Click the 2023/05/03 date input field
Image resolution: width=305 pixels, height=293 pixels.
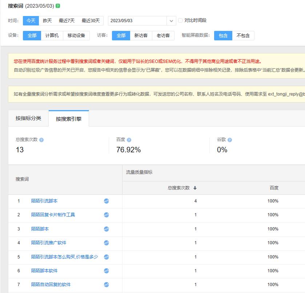click(137, 21)
